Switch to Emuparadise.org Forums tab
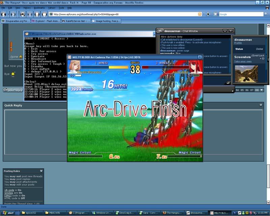Image resolution: width=270 pixels, height=216 pixels. (x=16, y=21)
